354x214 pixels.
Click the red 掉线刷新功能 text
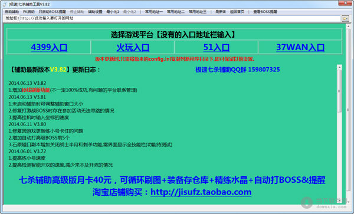[x=35, y=90]
